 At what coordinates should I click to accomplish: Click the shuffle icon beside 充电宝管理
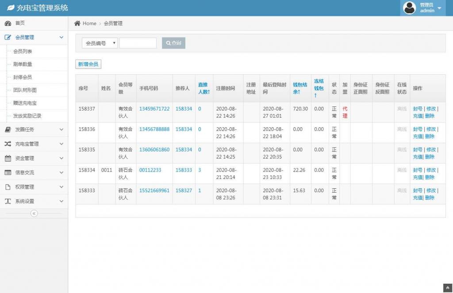(x=8, y=144)
